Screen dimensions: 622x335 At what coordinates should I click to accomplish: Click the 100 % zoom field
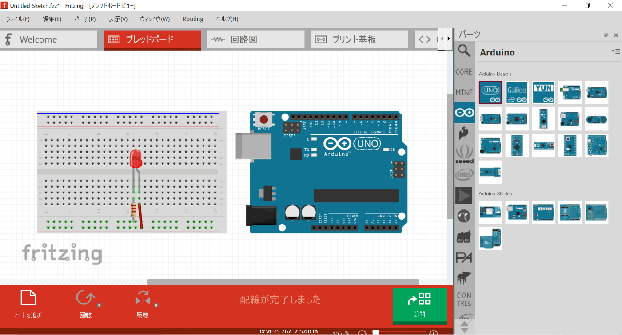(341, 333)
